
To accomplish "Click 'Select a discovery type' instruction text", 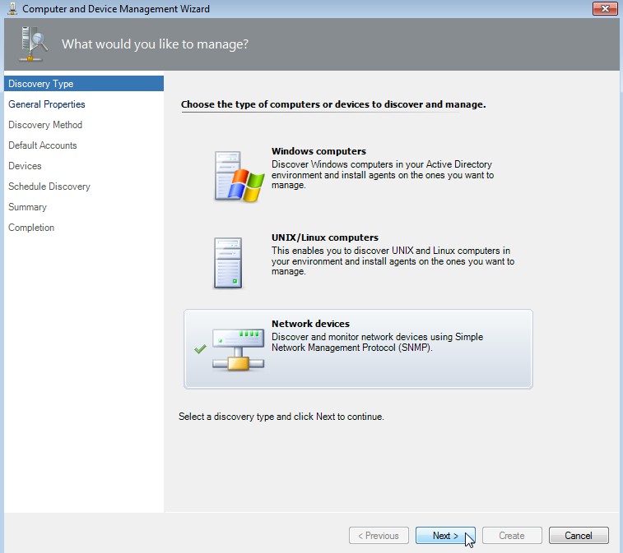I will point(281,417).
